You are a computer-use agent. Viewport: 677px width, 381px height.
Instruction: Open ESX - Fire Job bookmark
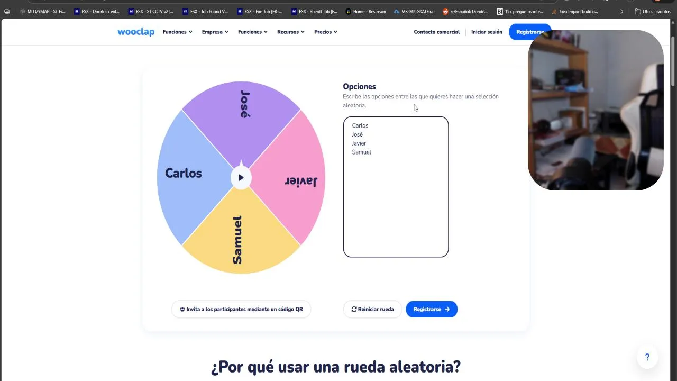pos(260,11)
